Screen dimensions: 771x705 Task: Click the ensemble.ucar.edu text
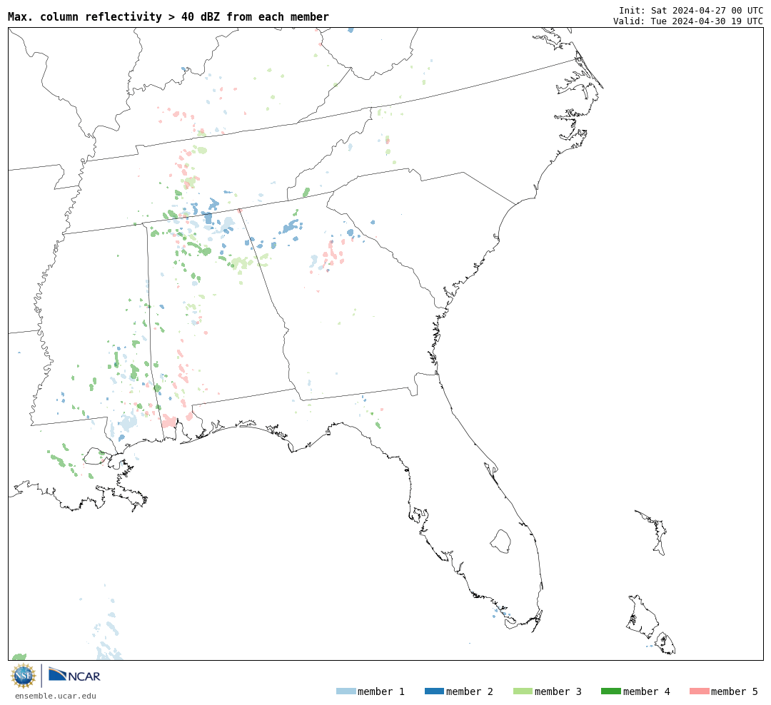coord(56,696)
